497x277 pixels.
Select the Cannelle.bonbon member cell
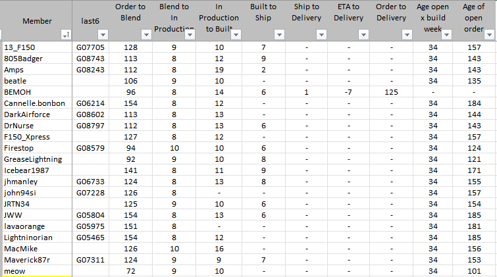[x=37, y=103]
